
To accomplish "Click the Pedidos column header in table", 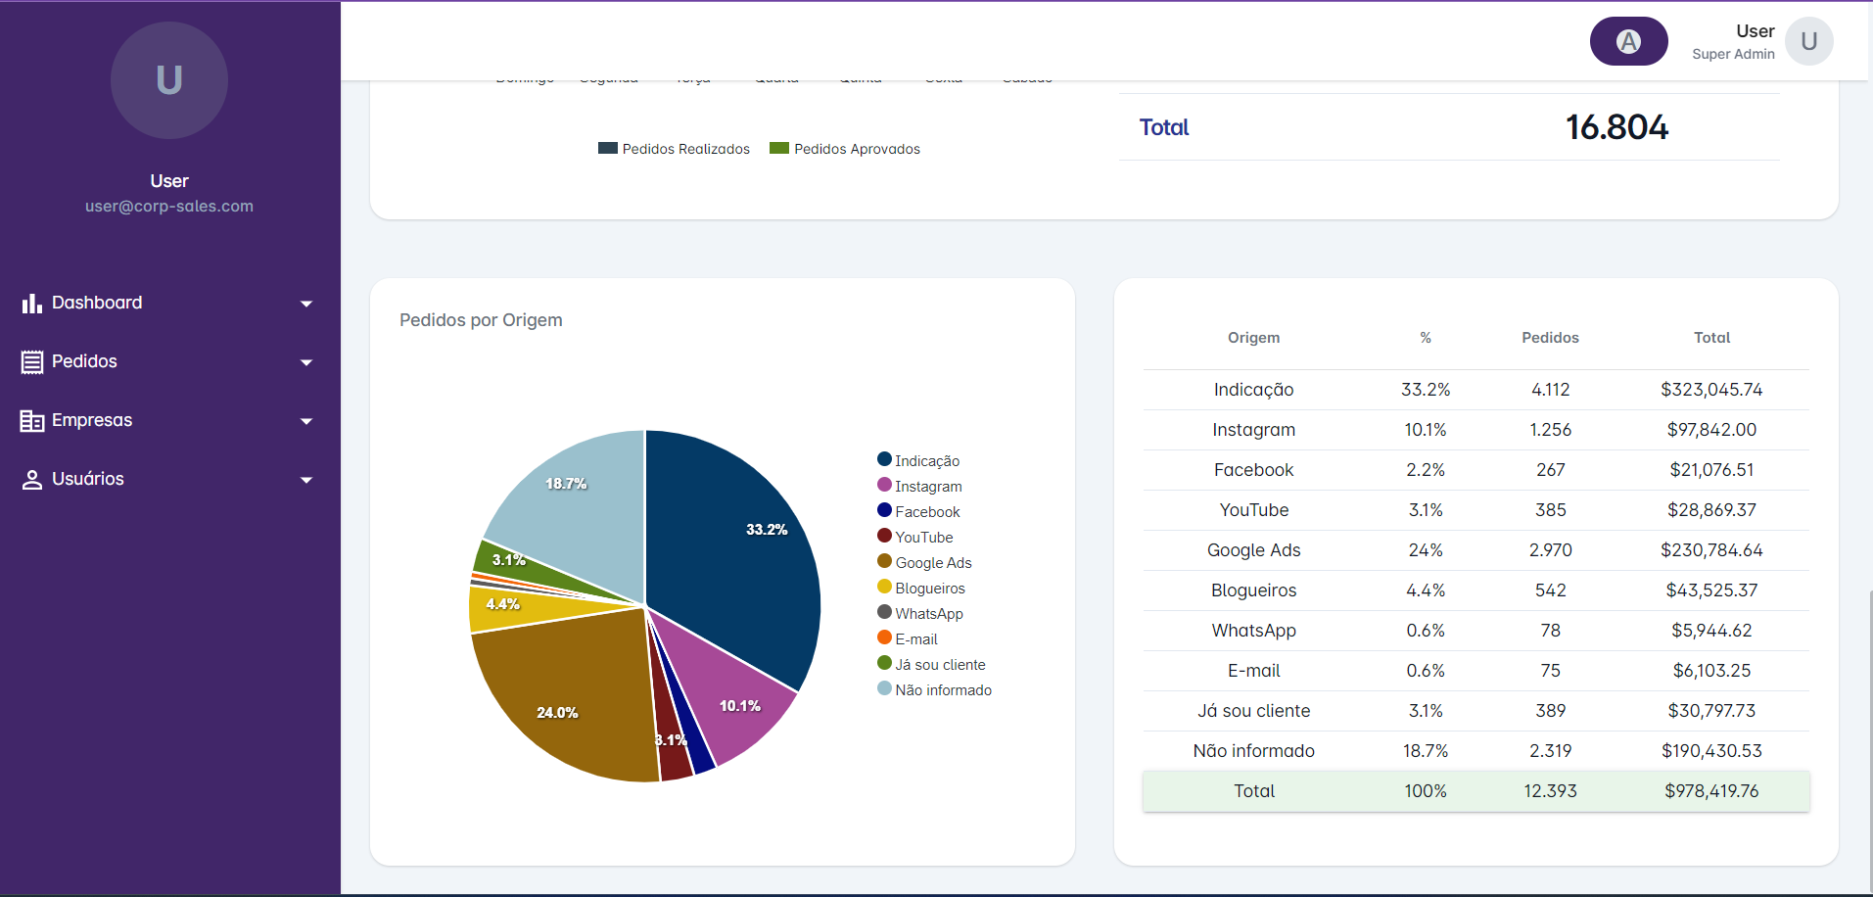I will (1550, 337).
